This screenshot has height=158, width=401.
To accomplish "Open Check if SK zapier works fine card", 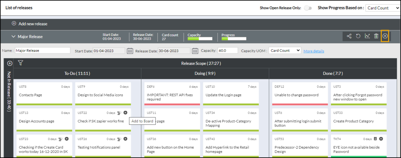I will point(103,120).
